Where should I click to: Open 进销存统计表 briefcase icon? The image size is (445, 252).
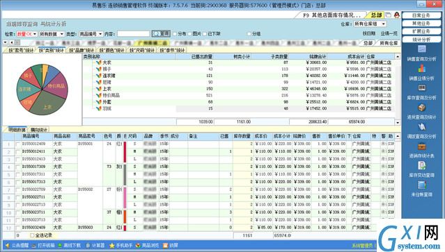tap(421, 146)
